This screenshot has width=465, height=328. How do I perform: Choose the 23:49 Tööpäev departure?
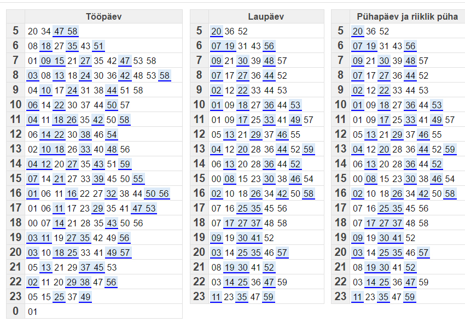[x=85, y=297]
